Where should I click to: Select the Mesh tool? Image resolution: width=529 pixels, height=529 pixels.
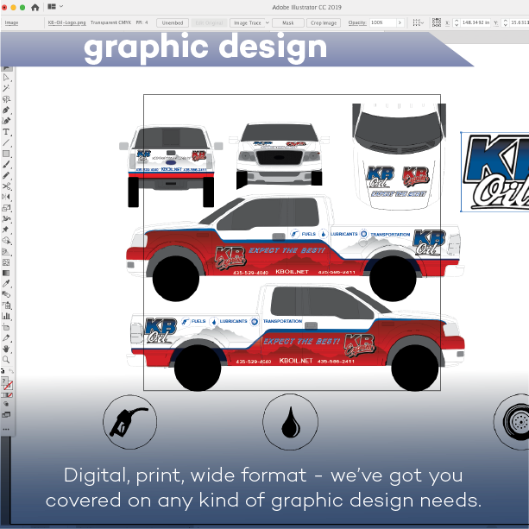[6, 262]
